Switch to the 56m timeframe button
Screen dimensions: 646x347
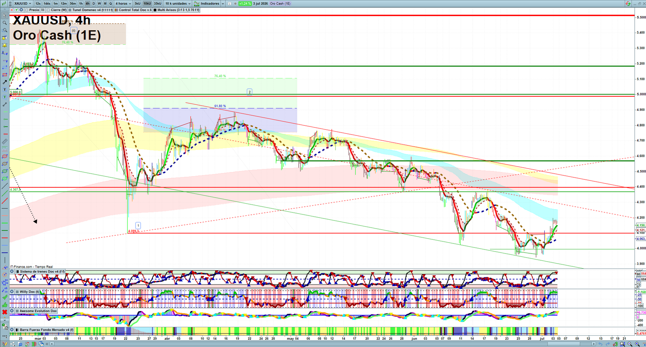(73, 3)
